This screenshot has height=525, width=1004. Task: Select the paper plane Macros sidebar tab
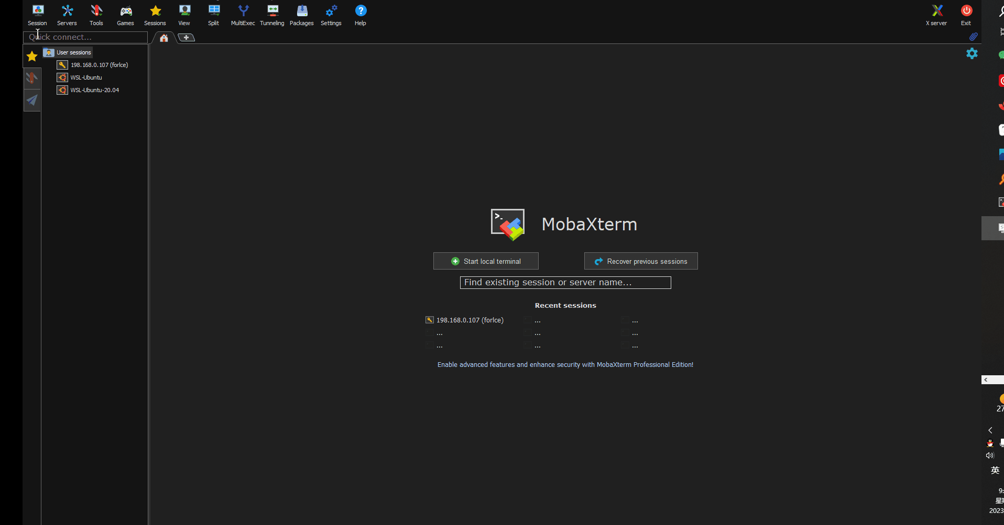(32, 100)
